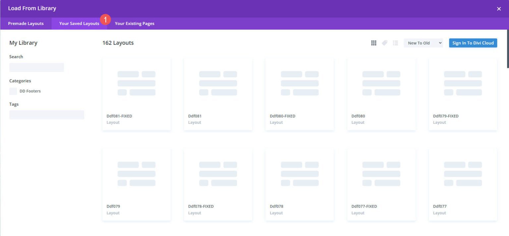The width and height of the screenshot is (509, 236).
Task: Enable the DD Footers category filter
Action: point(13,91)
